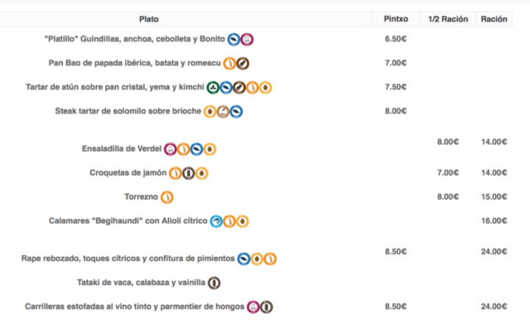
Task: Click the 7.00€ half-portion price for Croquetas
Action: coord(448,173)
